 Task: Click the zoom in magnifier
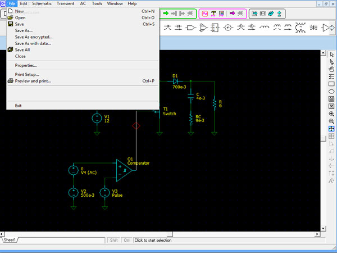click(x=331, y=114)
